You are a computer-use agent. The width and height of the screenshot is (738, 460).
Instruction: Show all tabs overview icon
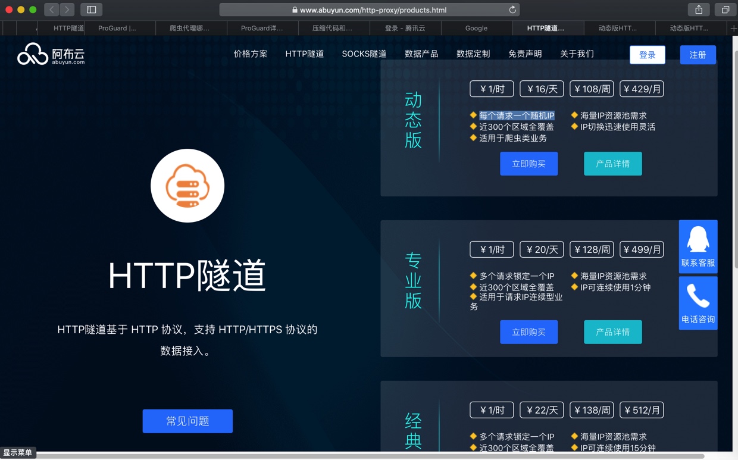(725, 10)
